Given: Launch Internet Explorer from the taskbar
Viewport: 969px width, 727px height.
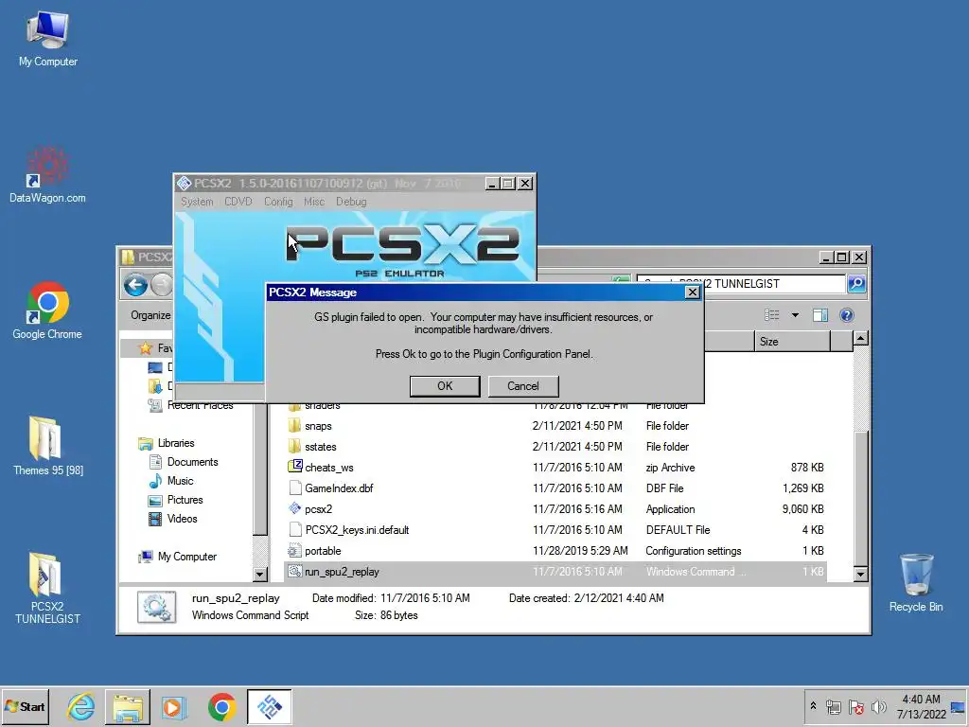Looking at the screenshot, I should coord(81,706).
